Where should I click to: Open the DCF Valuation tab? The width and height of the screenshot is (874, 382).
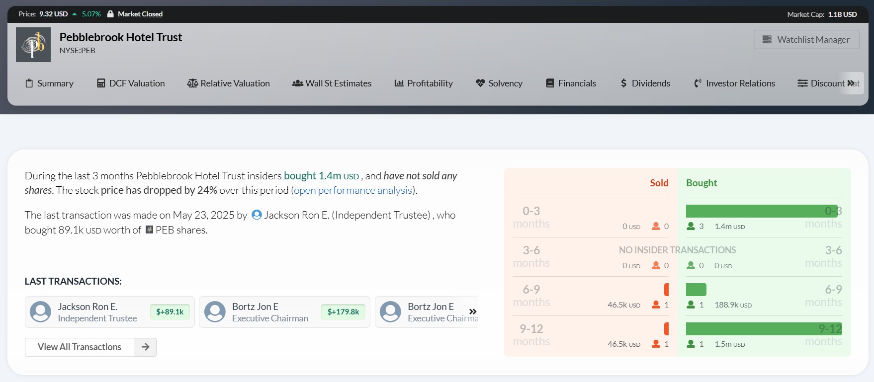pos(131,83)
